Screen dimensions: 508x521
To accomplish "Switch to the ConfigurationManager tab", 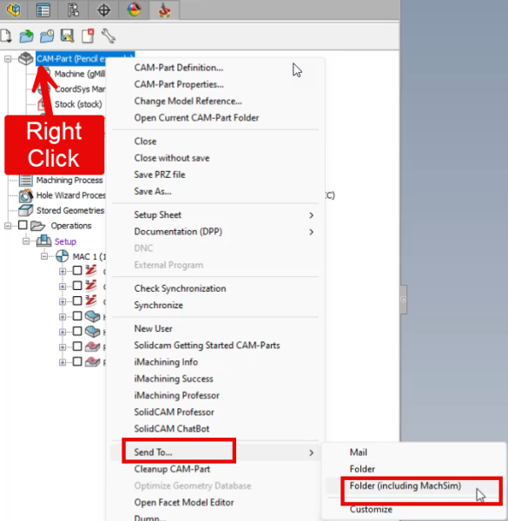I will point(73,10).
